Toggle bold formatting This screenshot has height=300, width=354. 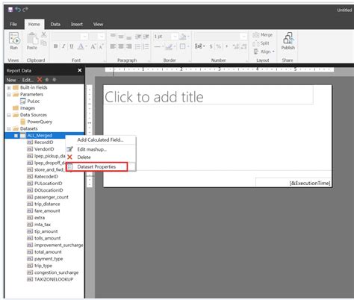(56, 46)
